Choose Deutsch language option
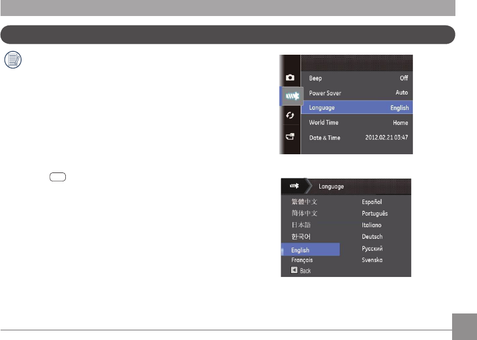 pyautogui.click(x=372, y=237)
